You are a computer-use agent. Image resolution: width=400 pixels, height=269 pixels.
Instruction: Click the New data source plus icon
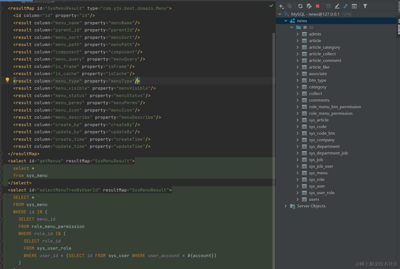click(x=281, y=6)
